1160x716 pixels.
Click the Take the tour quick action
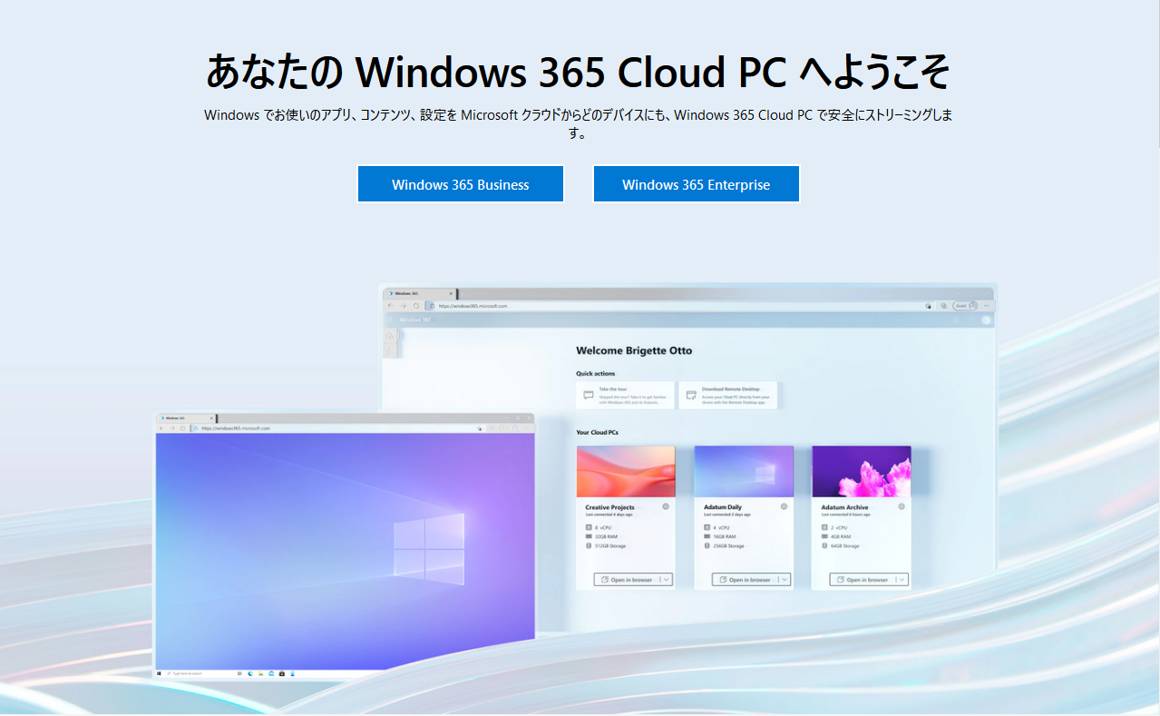click(626, 395)
